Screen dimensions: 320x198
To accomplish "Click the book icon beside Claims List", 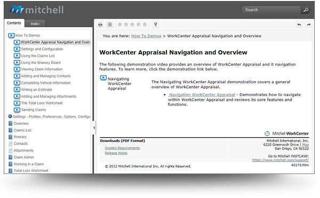I will pos(11,130).
